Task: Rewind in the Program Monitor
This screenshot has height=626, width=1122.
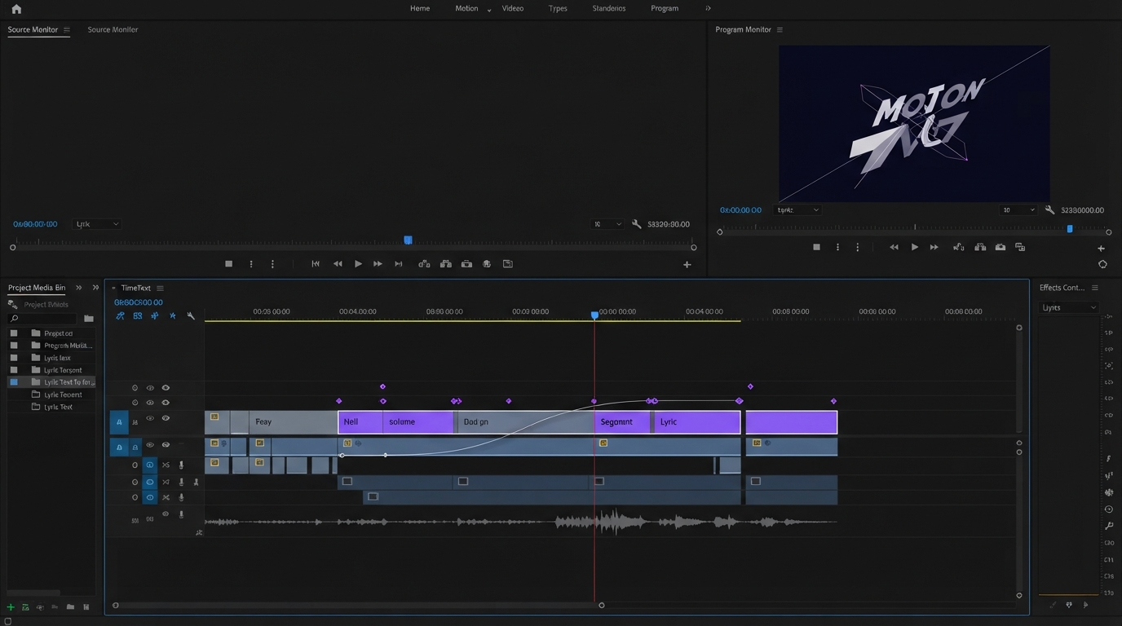Action: pyautogui.click(x=894, y=247)
